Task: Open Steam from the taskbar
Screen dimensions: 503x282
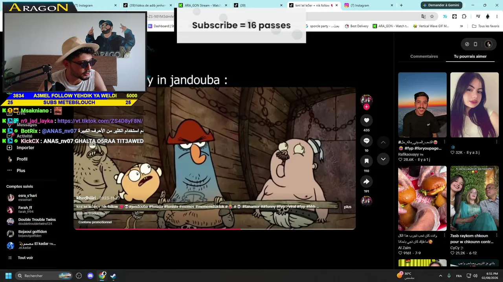Action: (x=113, y=276)
